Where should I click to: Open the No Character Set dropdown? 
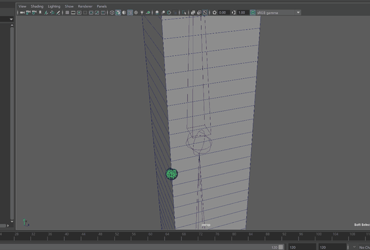coord(363,247)
